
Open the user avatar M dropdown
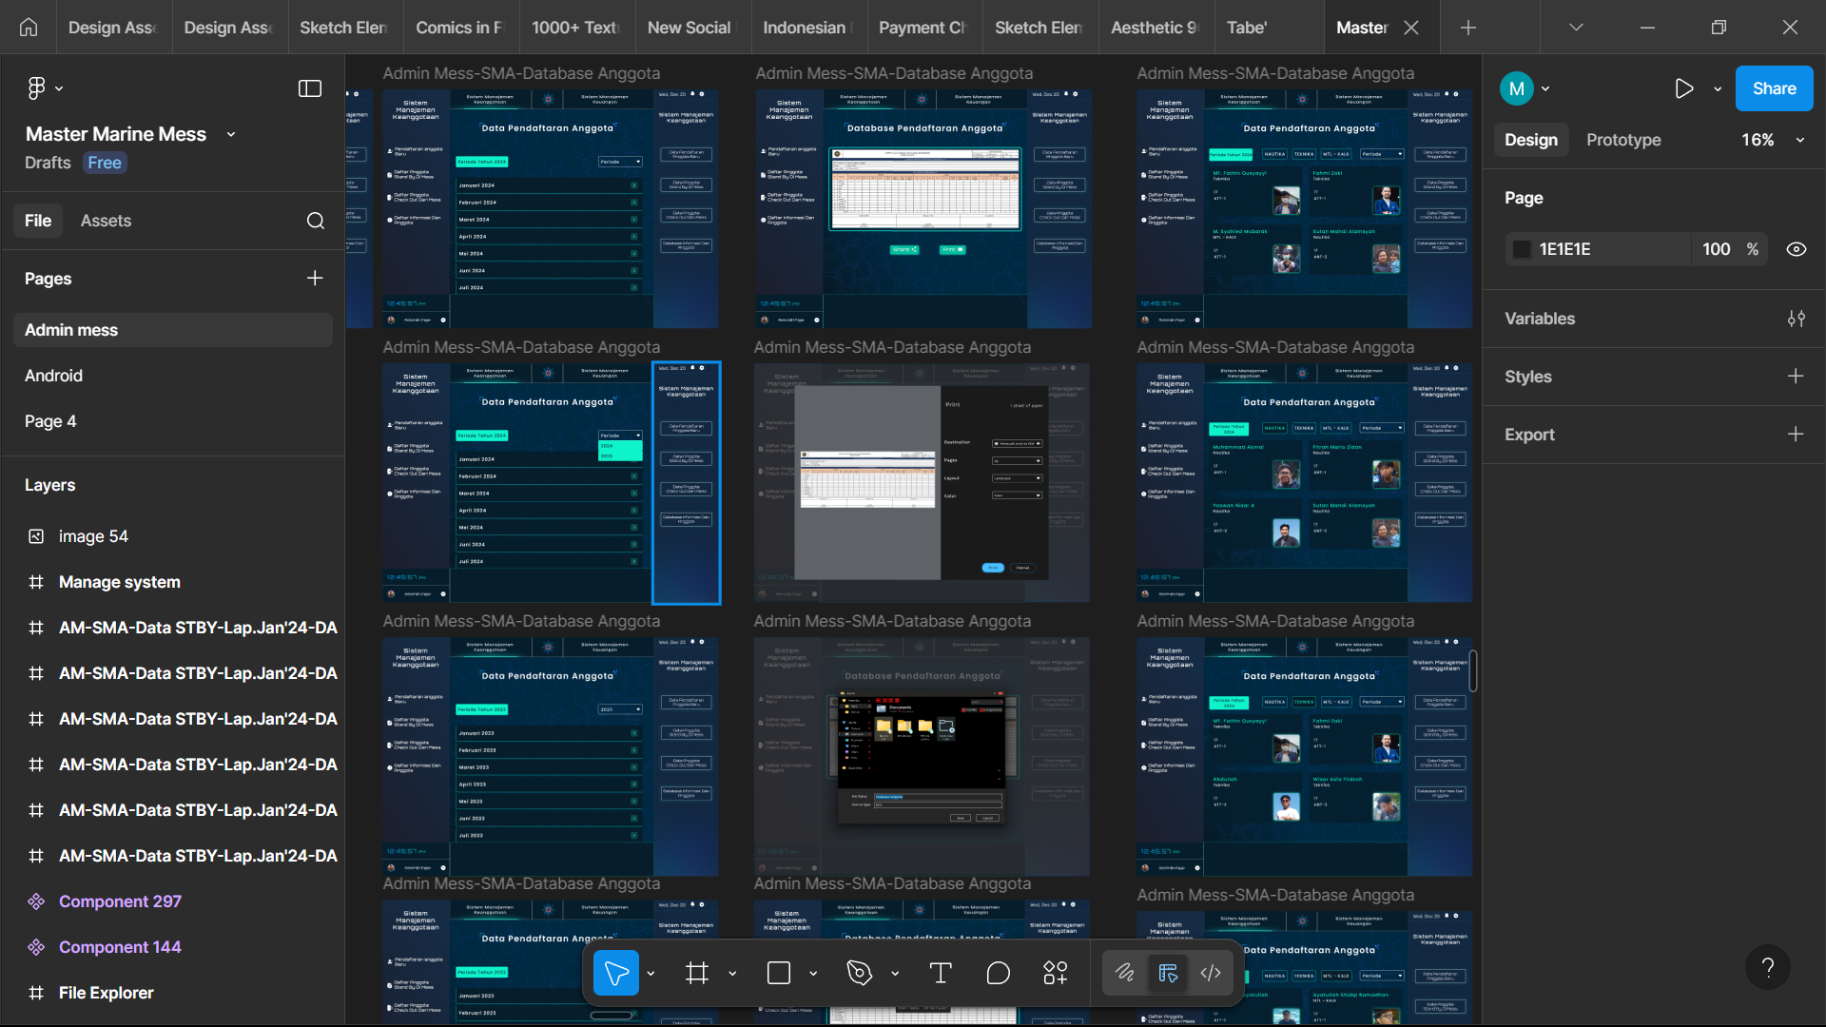[x=1525, y=88]
